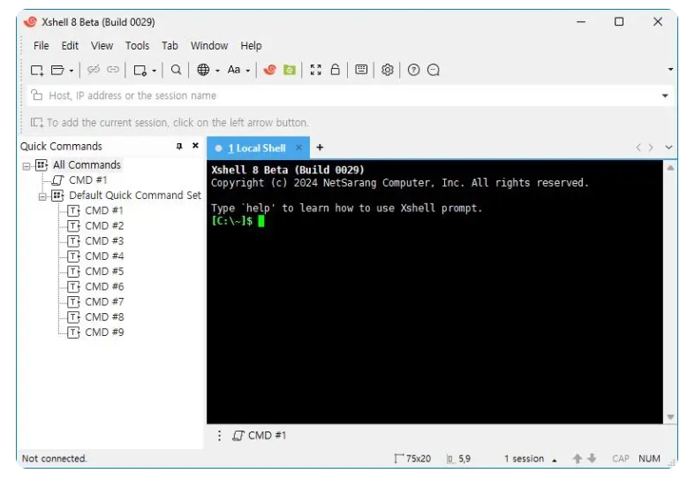This screenshot has height=481, width=695.
Task: Collapse the All Commands tree node
Action: 26,166
